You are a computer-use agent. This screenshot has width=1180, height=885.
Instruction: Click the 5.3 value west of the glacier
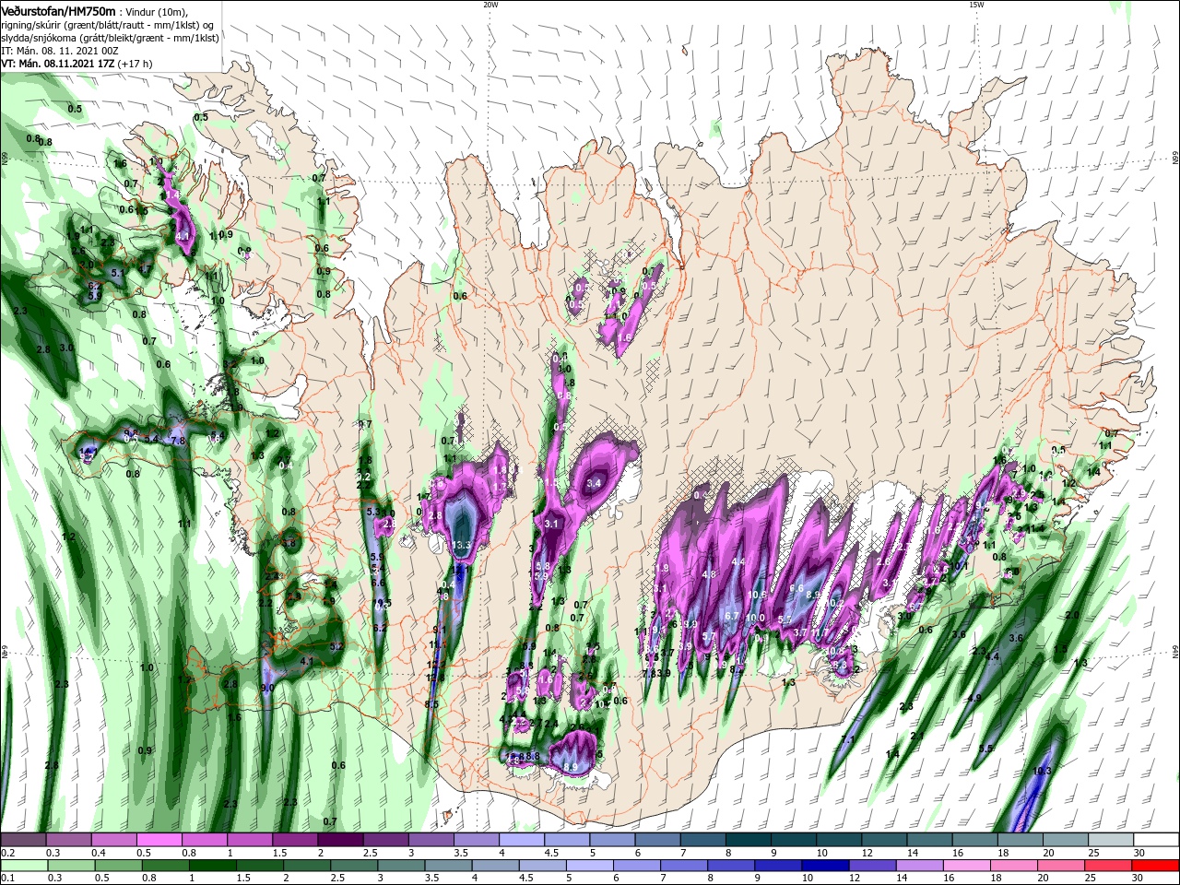tap(373, 511)
